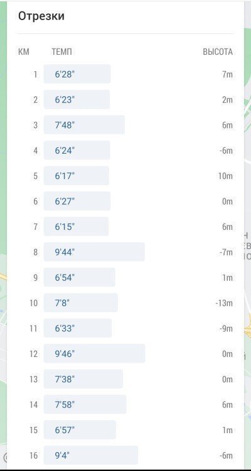The image size is (251, 471).
Task: Select the 7'38" pace bar for kilometer 13
Action: tap(83, 379)
